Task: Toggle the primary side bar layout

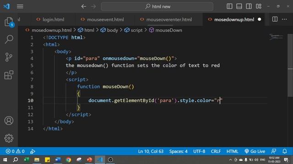Action: (229, 6)
